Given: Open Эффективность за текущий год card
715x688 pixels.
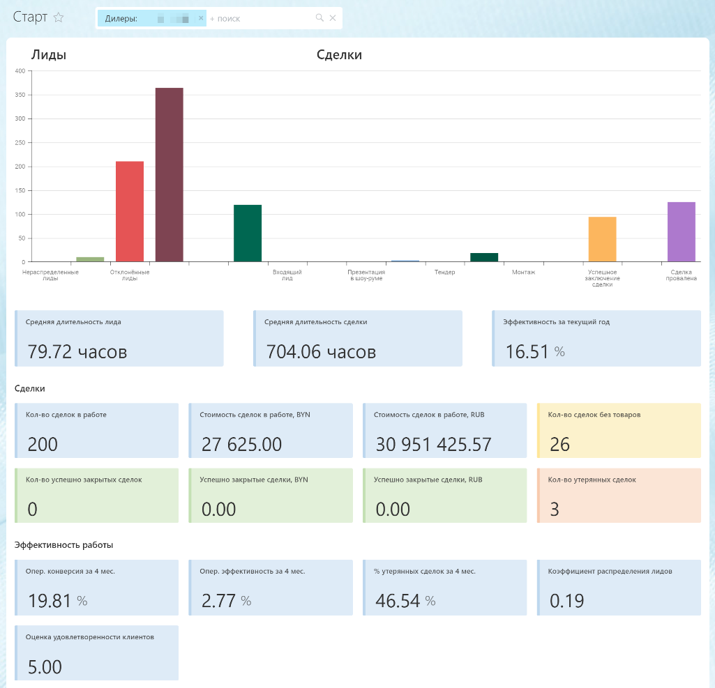Looking at the screenshot, I should 596,339.
